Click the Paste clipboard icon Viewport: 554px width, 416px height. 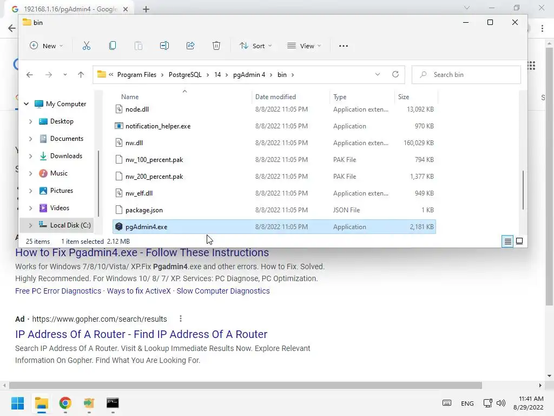pyautogui.click(x=138, y=45)
